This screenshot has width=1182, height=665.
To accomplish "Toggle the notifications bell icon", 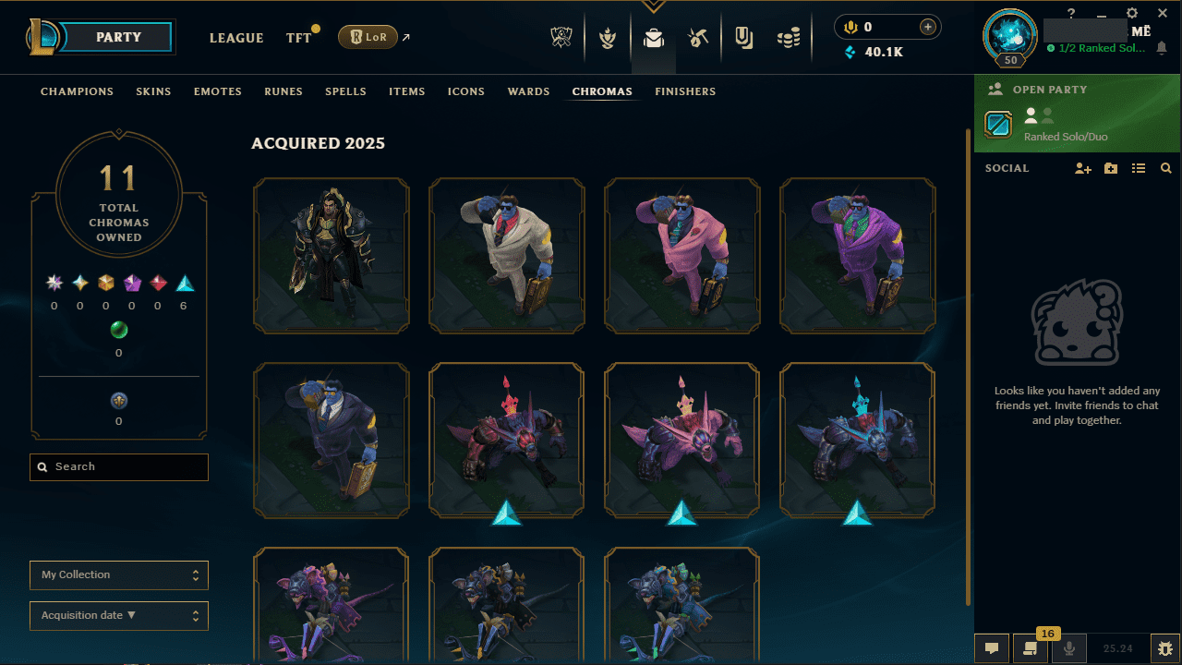I will (x=1162, y=48).
